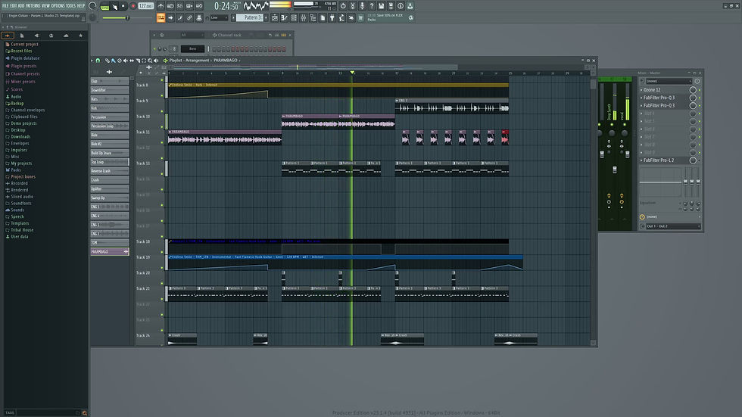Open the Piano roll from toolbar
Image resolution: width=742 pixels, height=417 pixels.
tap(284, 17)
